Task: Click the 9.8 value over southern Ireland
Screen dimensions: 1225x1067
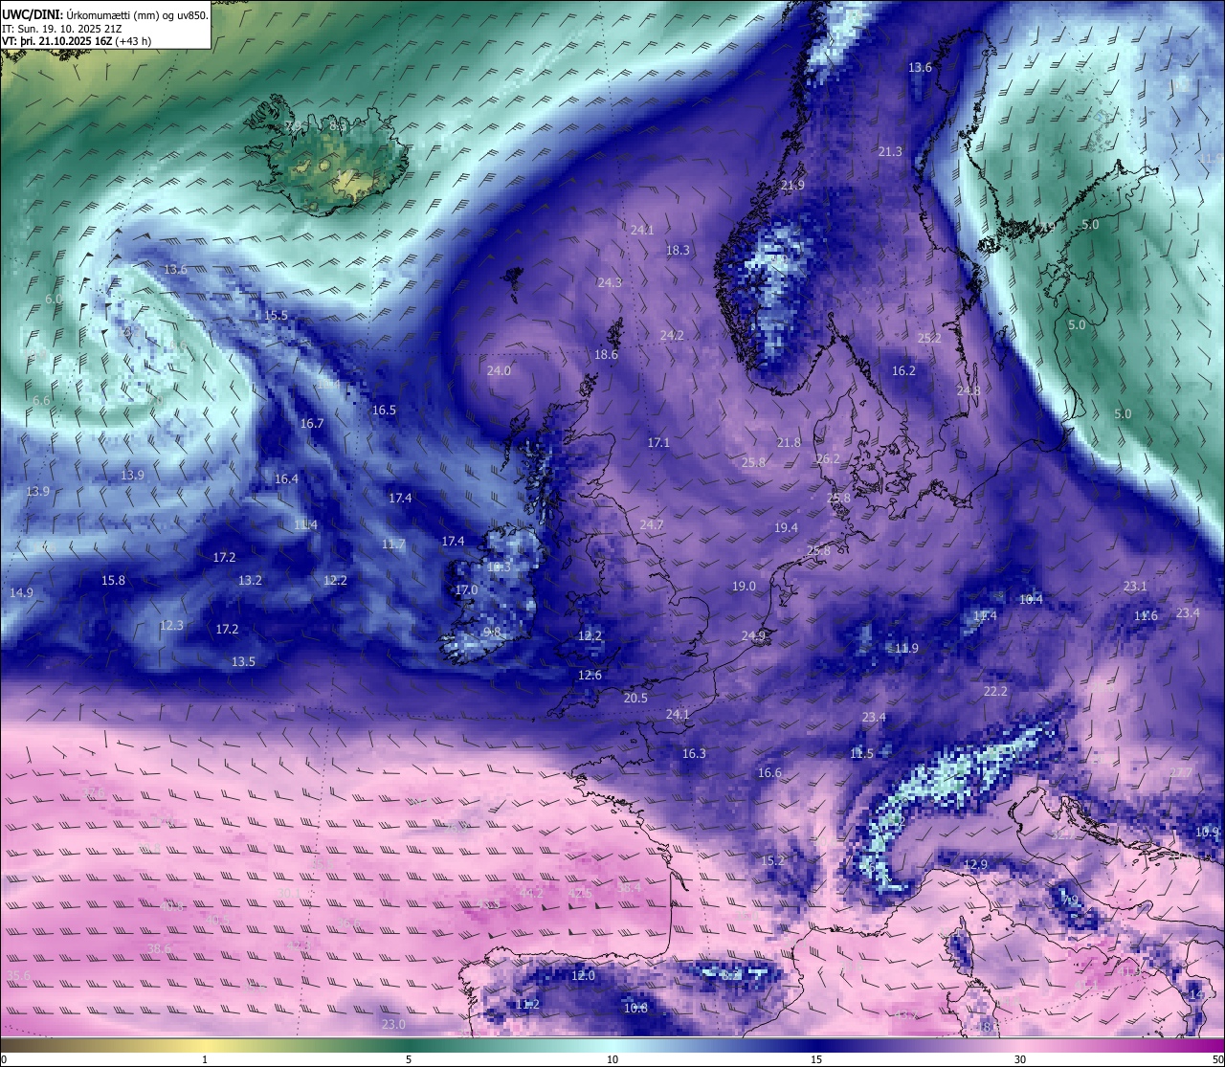Action: tap(492, 632)
